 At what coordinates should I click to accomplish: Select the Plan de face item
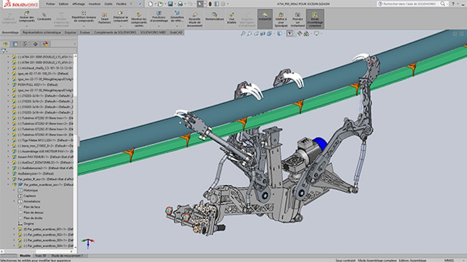(32, 207)
